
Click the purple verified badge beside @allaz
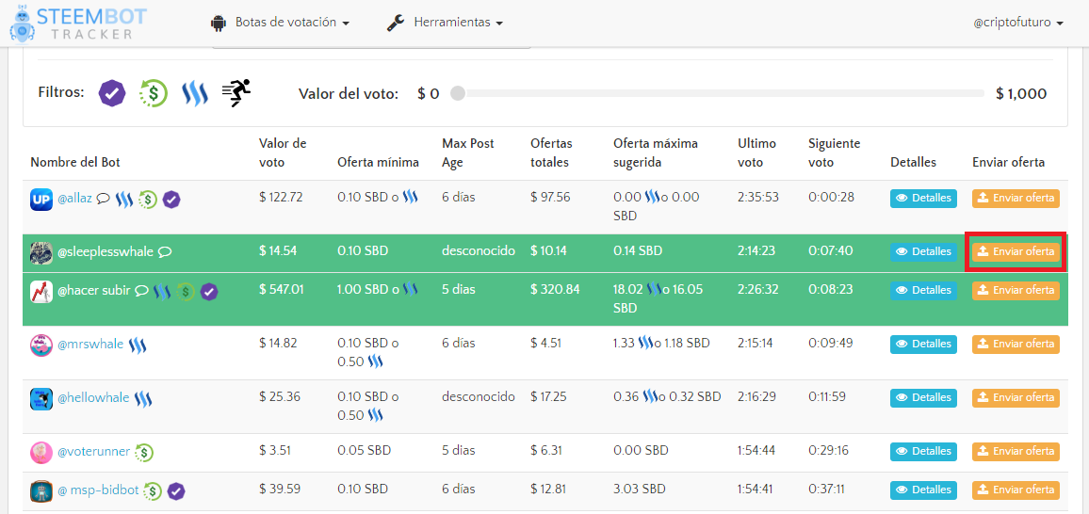click(171, 199)
